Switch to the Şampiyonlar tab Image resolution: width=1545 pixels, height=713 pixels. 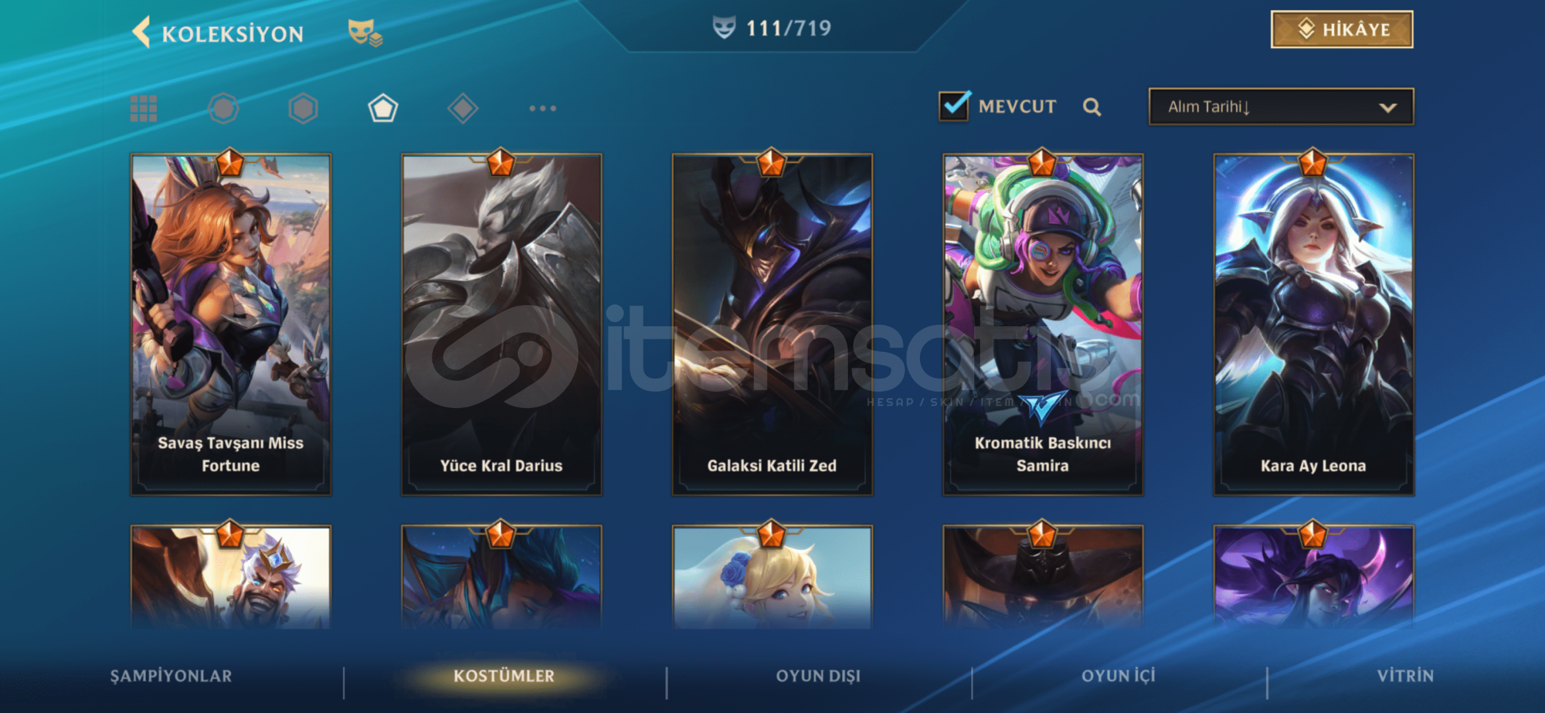pyautogui.click(x=171, y=676)
